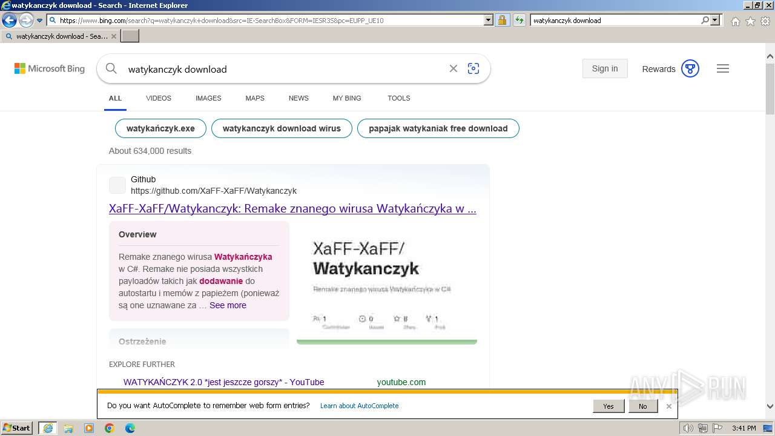The image size is (775, 436).
Task: Select the watykanczyk download browser tab
Action: [60, 36]
